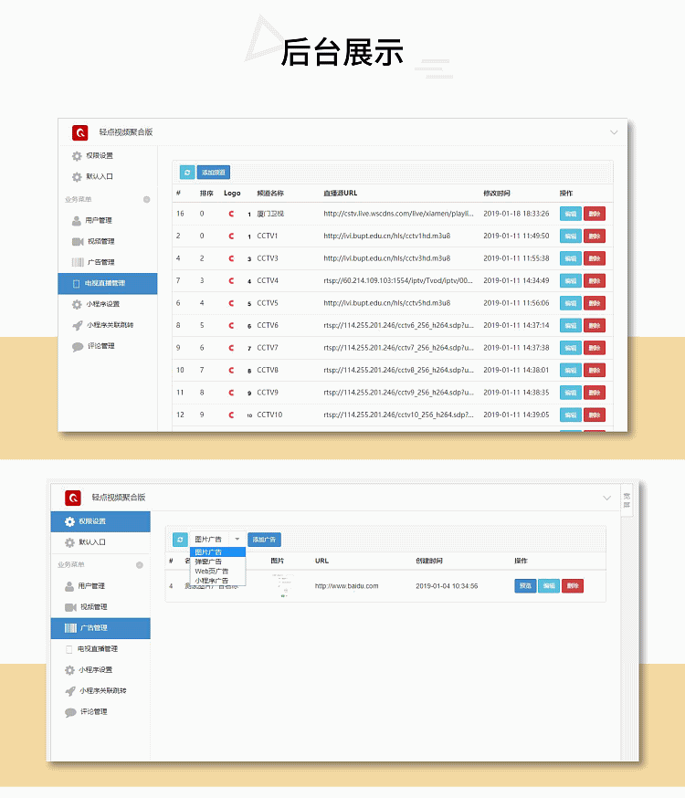
Task: Open 用户管理 in the live TV window sidebar
Action: click(x=108, y=220)
